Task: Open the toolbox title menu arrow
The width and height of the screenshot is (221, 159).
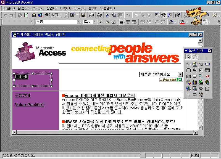Action: click(186, 51)
